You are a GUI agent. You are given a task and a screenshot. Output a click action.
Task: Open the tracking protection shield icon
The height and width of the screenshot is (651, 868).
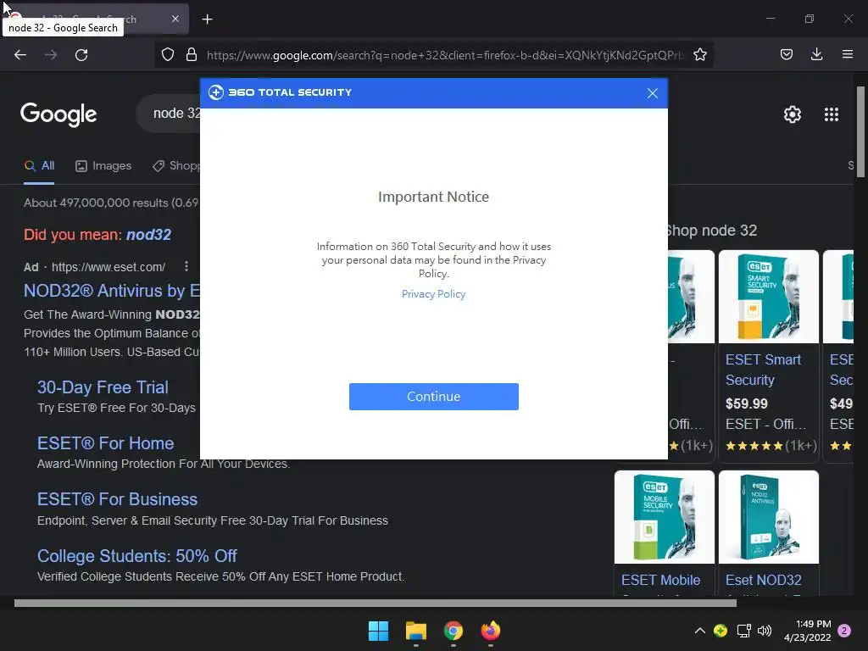click(168, 54)
